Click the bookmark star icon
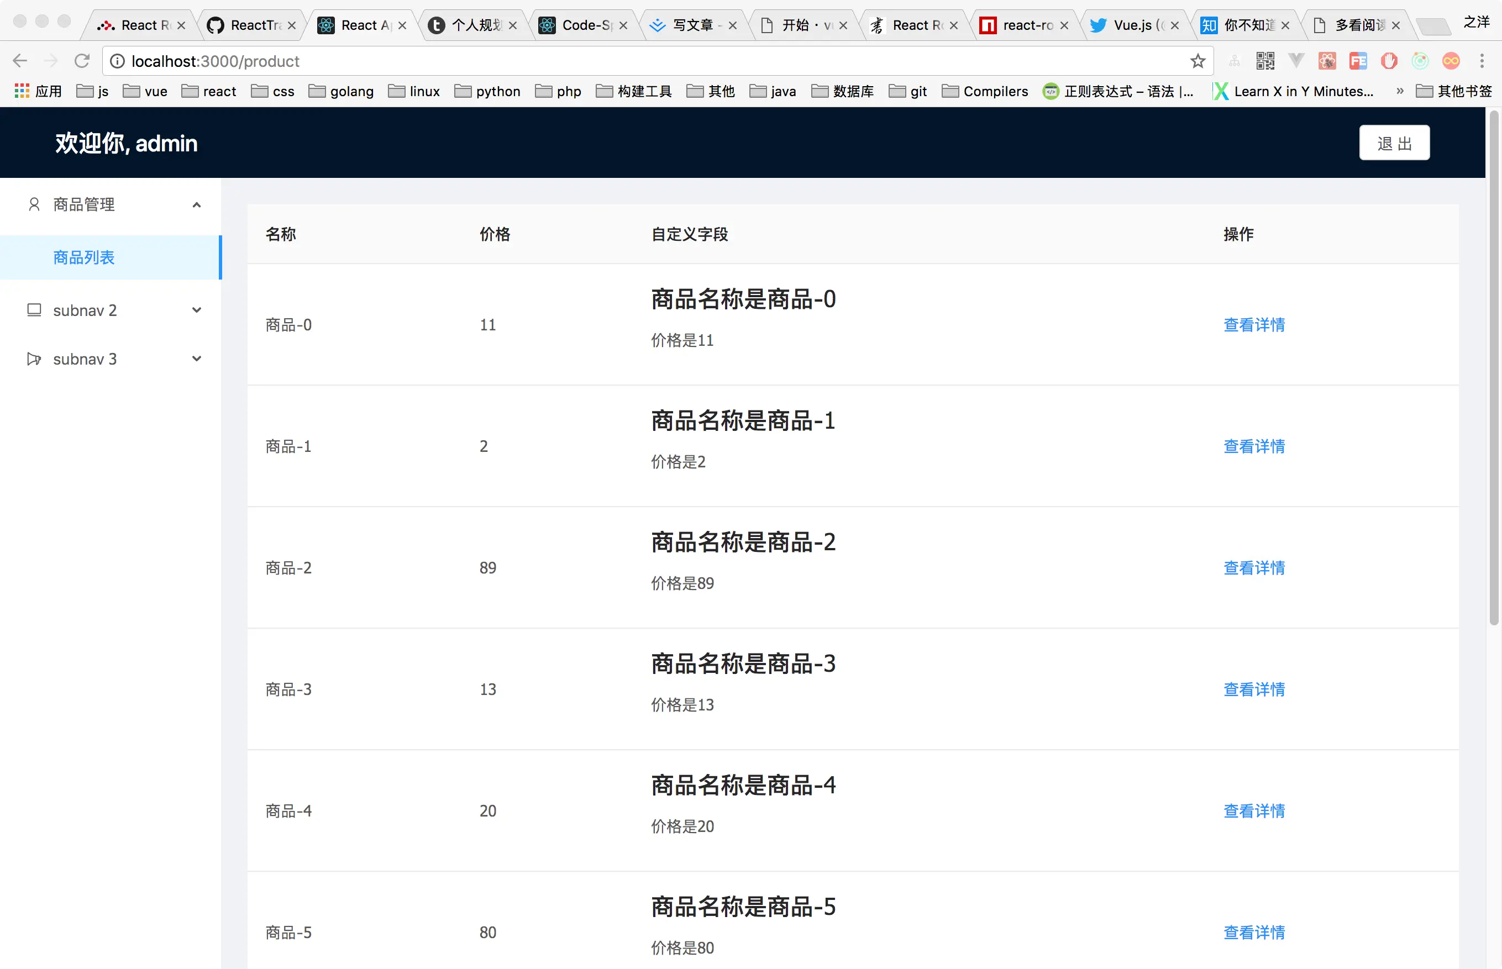This screenshot has height=969, width=1502. click(1198, 61)
